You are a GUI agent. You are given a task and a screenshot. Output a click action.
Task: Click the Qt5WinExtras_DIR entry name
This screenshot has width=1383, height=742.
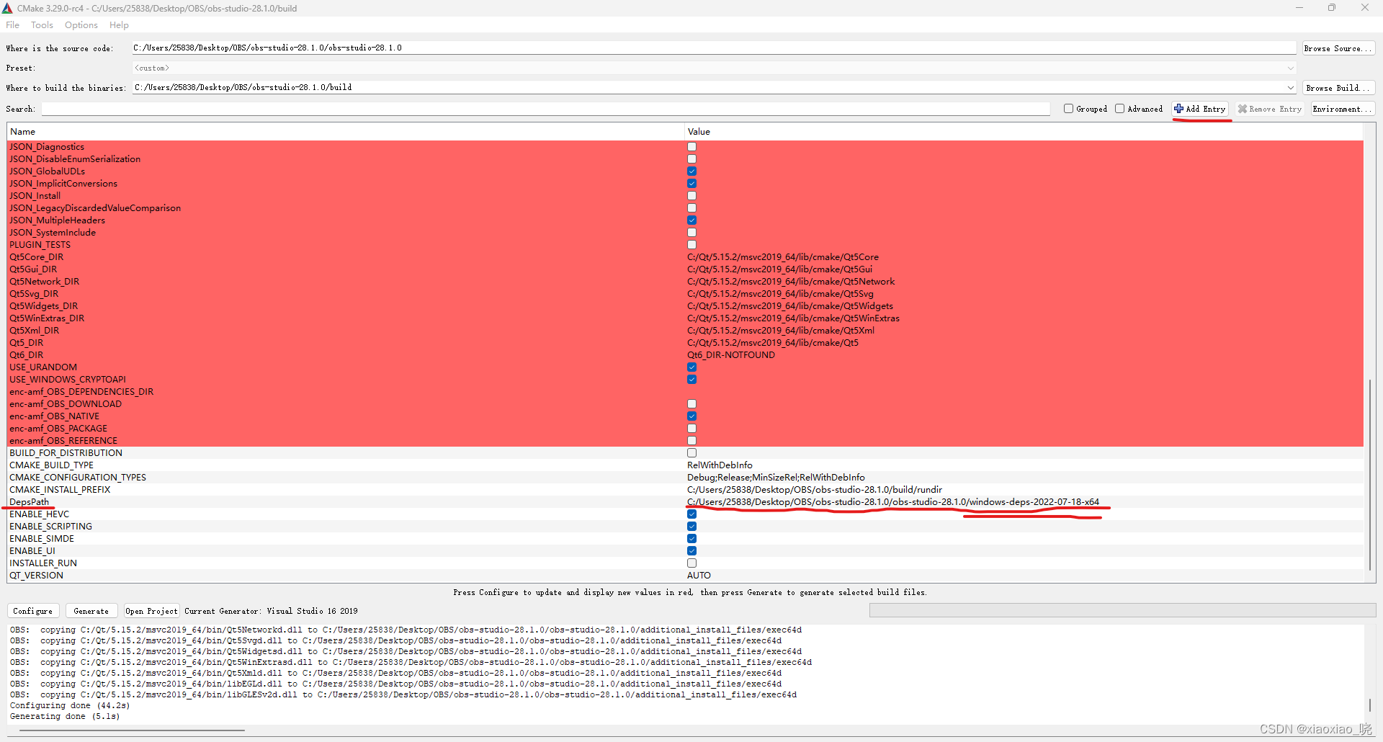(47, 318)
